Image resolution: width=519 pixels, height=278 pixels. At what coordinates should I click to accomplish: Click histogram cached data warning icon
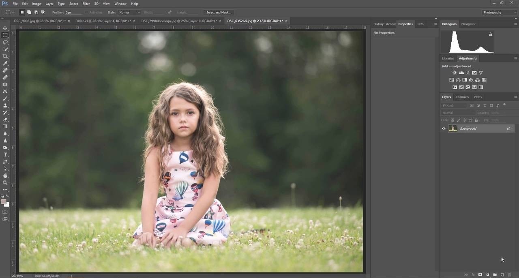coord(491,34)
